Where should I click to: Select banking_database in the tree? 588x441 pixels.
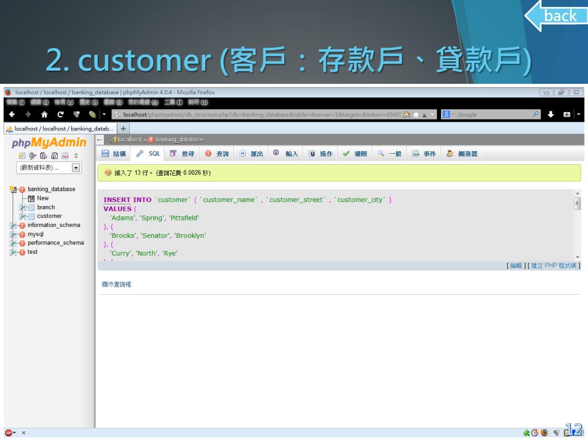(x=51, y=189)
